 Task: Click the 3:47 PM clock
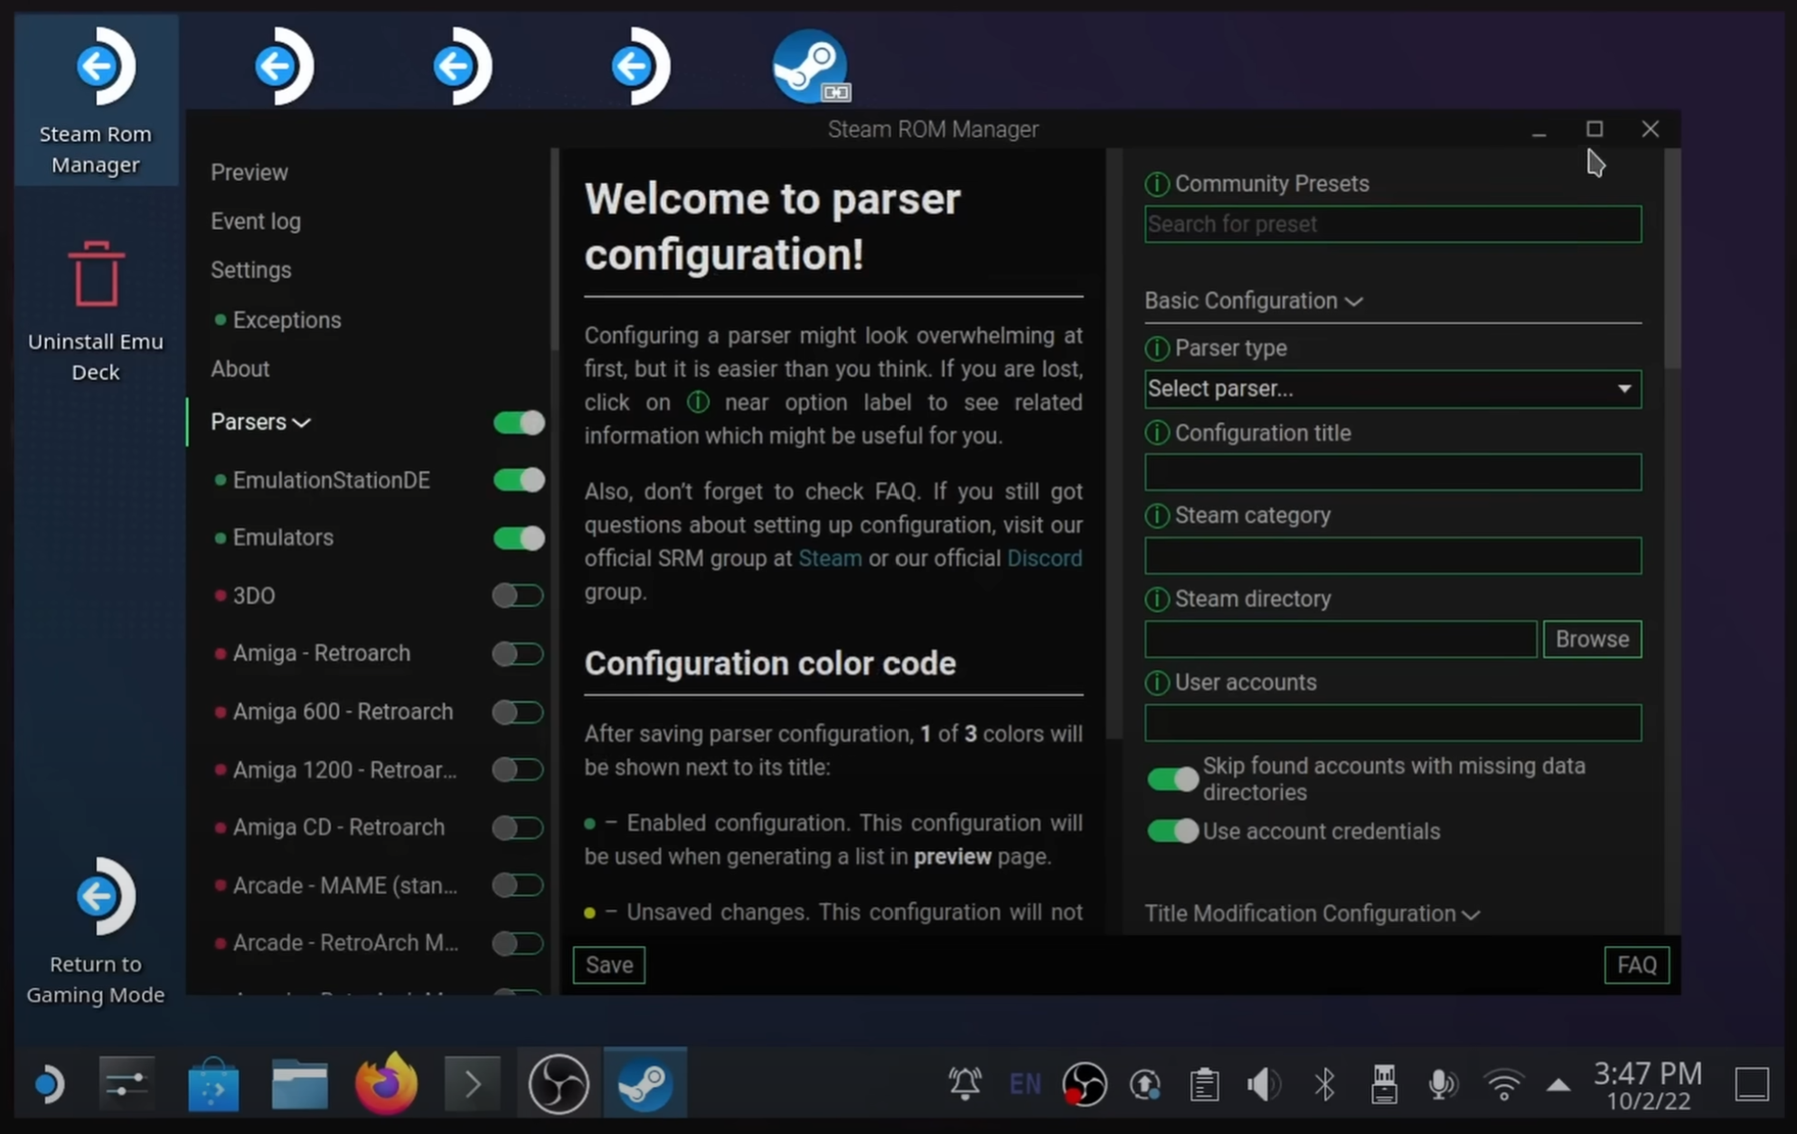(1648, 1073)
